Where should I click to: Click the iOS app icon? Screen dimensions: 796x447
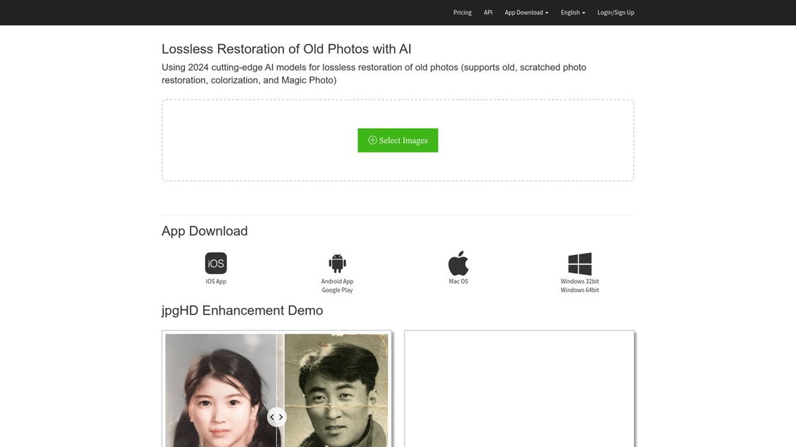216,263
